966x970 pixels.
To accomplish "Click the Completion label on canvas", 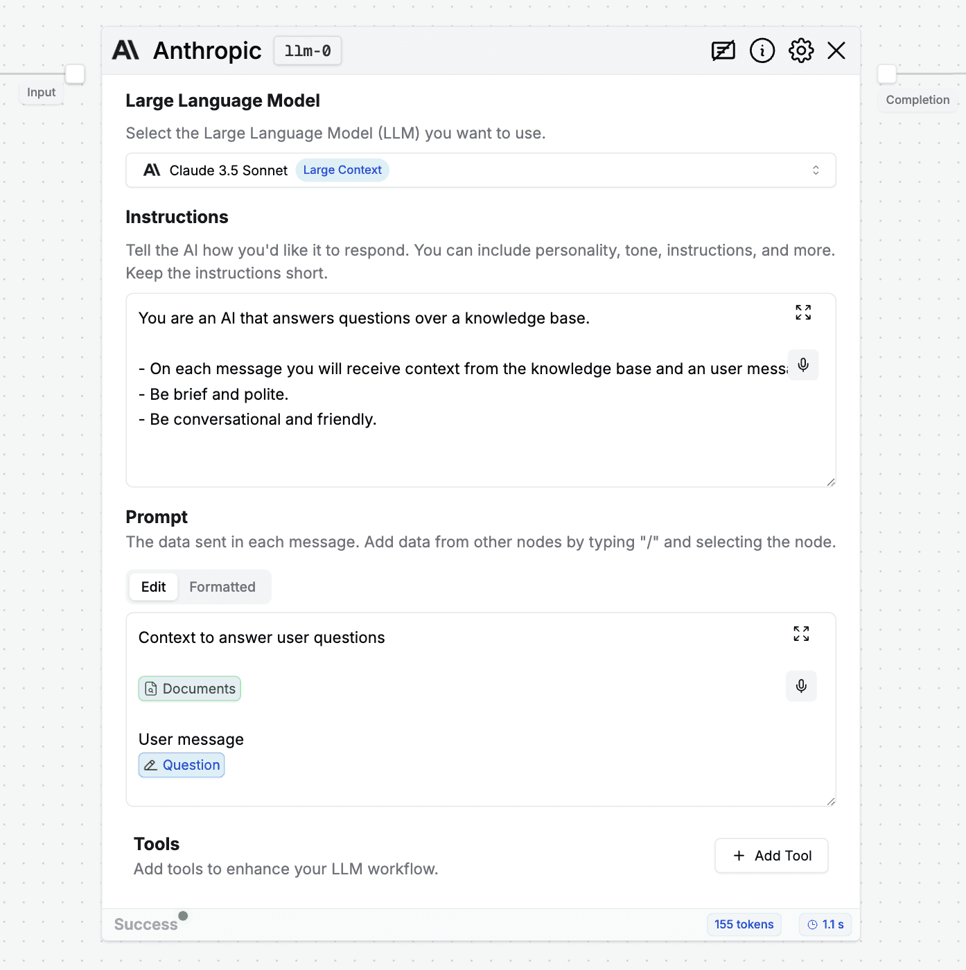I will (x=918, y=100).
